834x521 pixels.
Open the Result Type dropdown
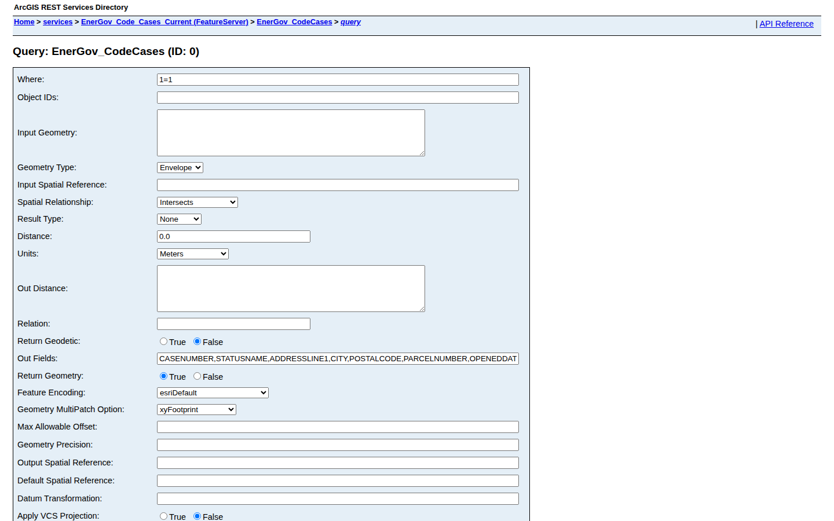tap(179, 219)
